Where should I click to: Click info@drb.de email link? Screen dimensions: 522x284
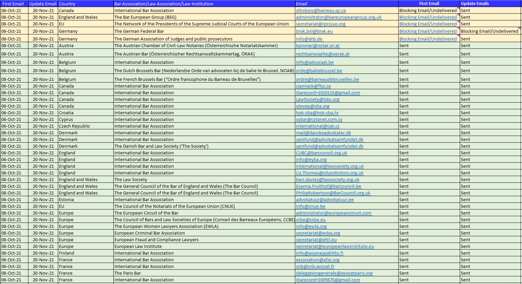click(309, 39)
